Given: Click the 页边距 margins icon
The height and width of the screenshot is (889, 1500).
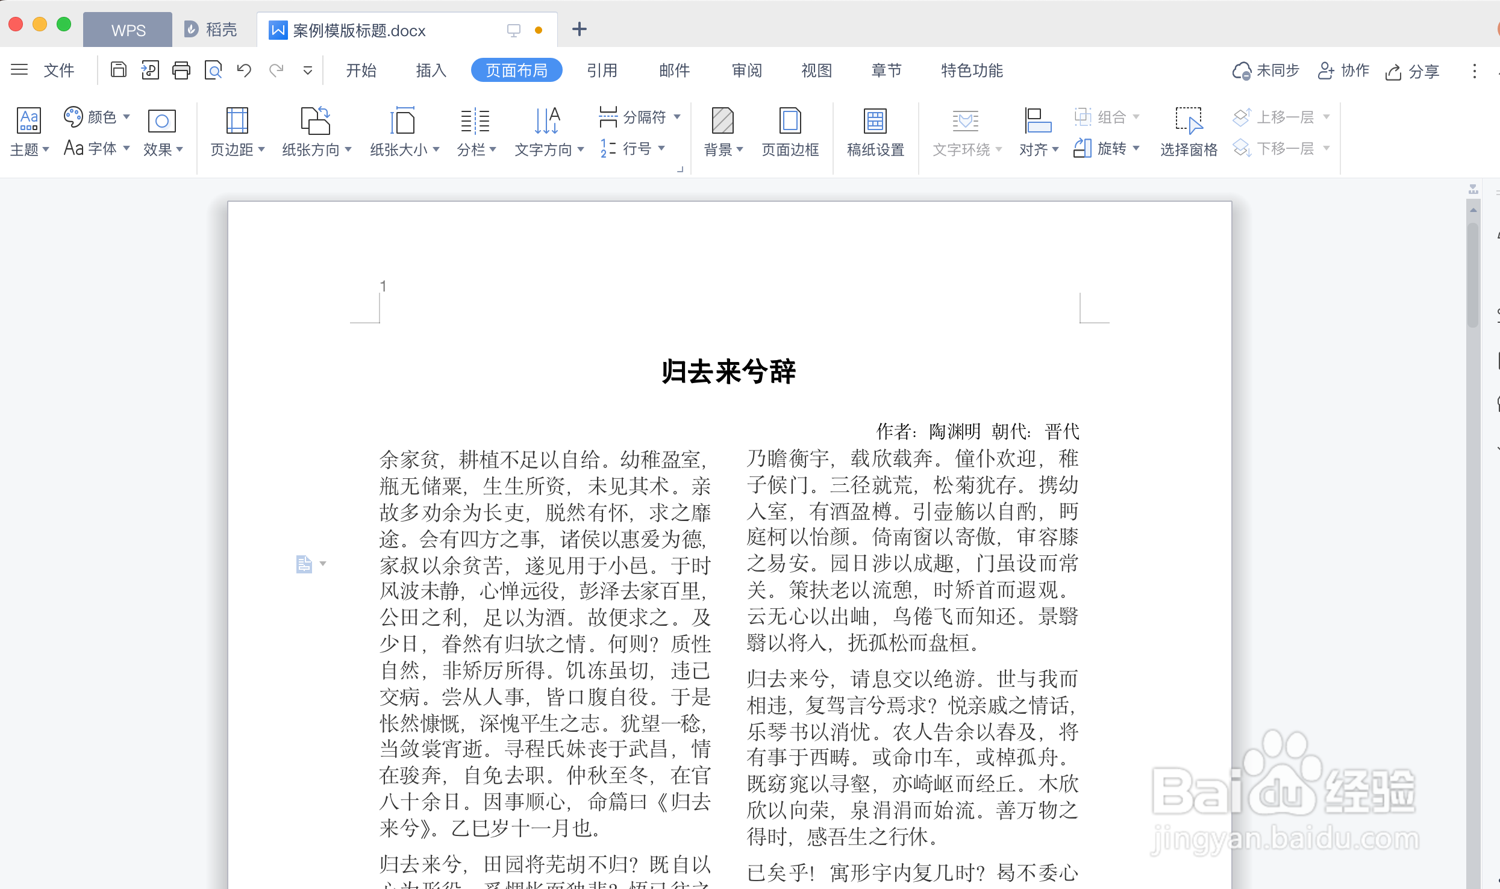Looking at the screenshot, I should pos(237,120).
